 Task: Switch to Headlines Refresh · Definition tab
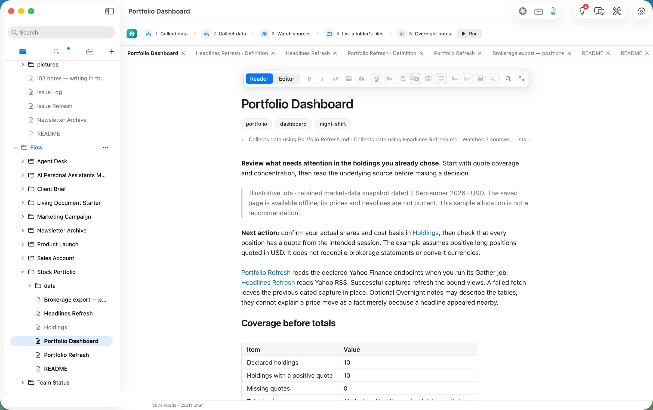232,53
